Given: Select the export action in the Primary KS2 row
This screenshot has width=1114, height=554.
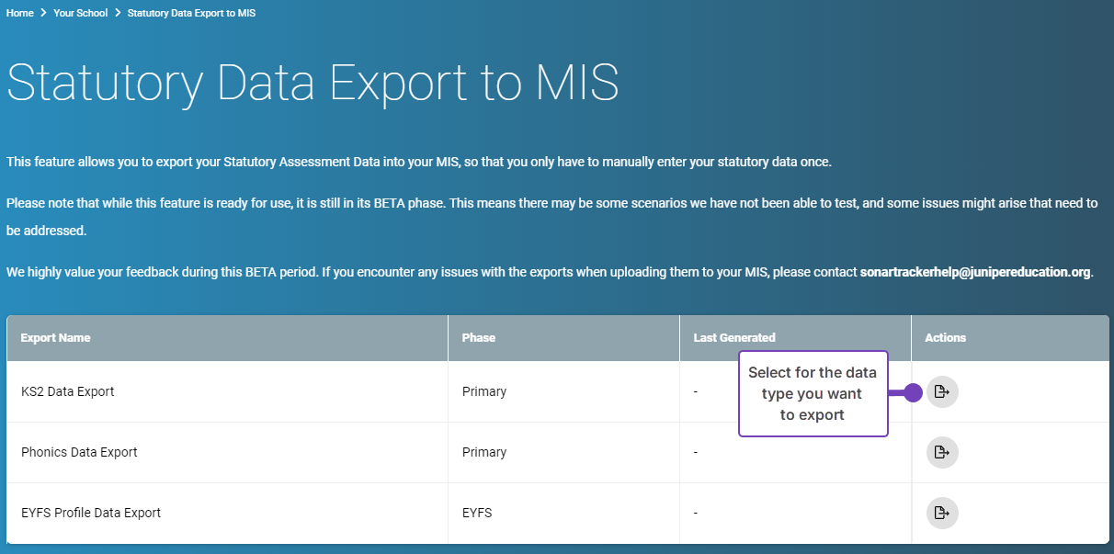Looking at the screenshot, I should [x=942, y=391].
